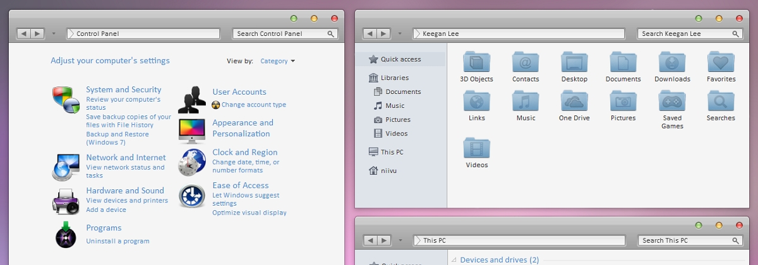Open the One Drive folder
Image resolution: width=758 pixels, height=265 pixels.
pos(574,101)
